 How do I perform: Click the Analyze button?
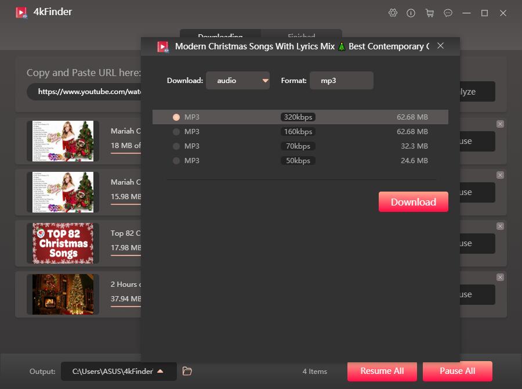click(x=477, y=92)
